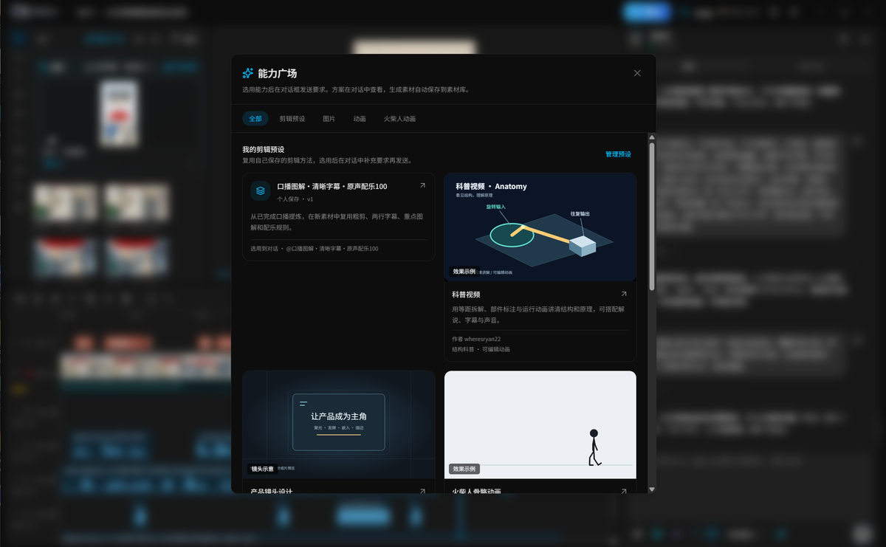Viewport: 886px width, 547px height.
Task: Click the dialog's vertical scrollbar thumb
Action: pyautogui.click(x=651, y=216)
